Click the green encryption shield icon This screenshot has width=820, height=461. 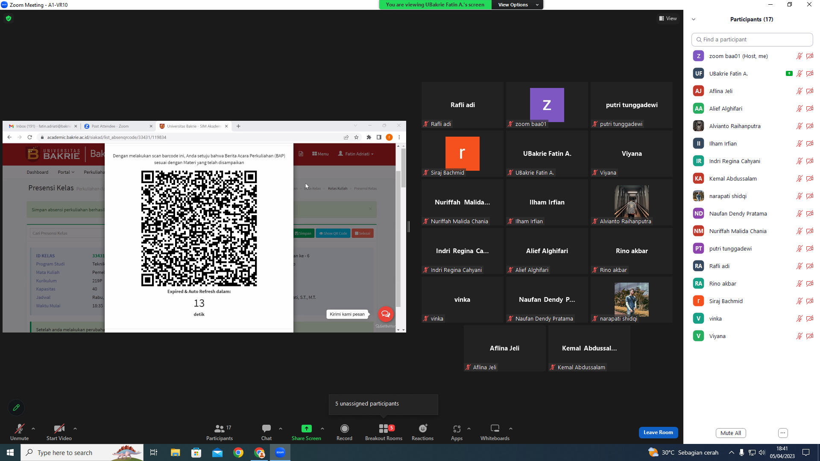(x=9, y=18)
